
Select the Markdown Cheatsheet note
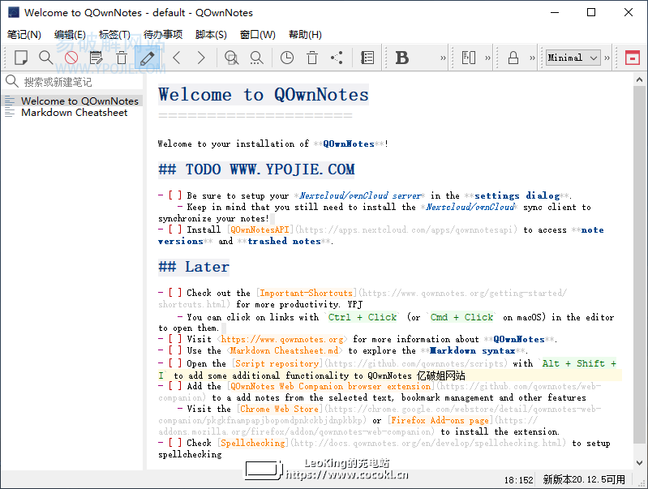(x=72, y=113)
